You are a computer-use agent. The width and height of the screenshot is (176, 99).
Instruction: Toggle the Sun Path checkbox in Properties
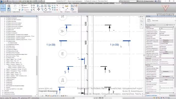click(x=160, y=57)
